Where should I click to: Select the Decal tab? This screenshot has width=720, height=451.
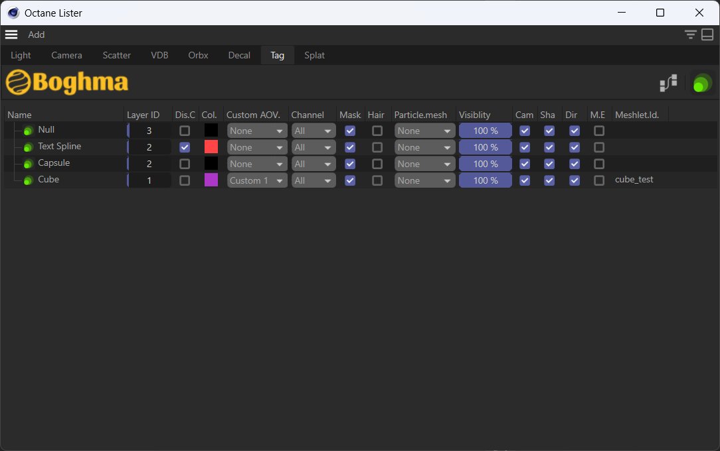[x=239, y=55]
